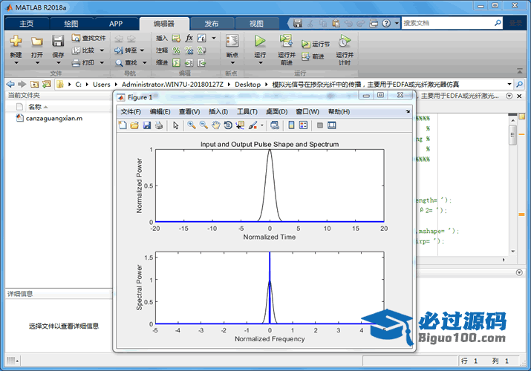531x371 pixels.
Task: Select the Rotate 3D tool
Action: point(228,125)
